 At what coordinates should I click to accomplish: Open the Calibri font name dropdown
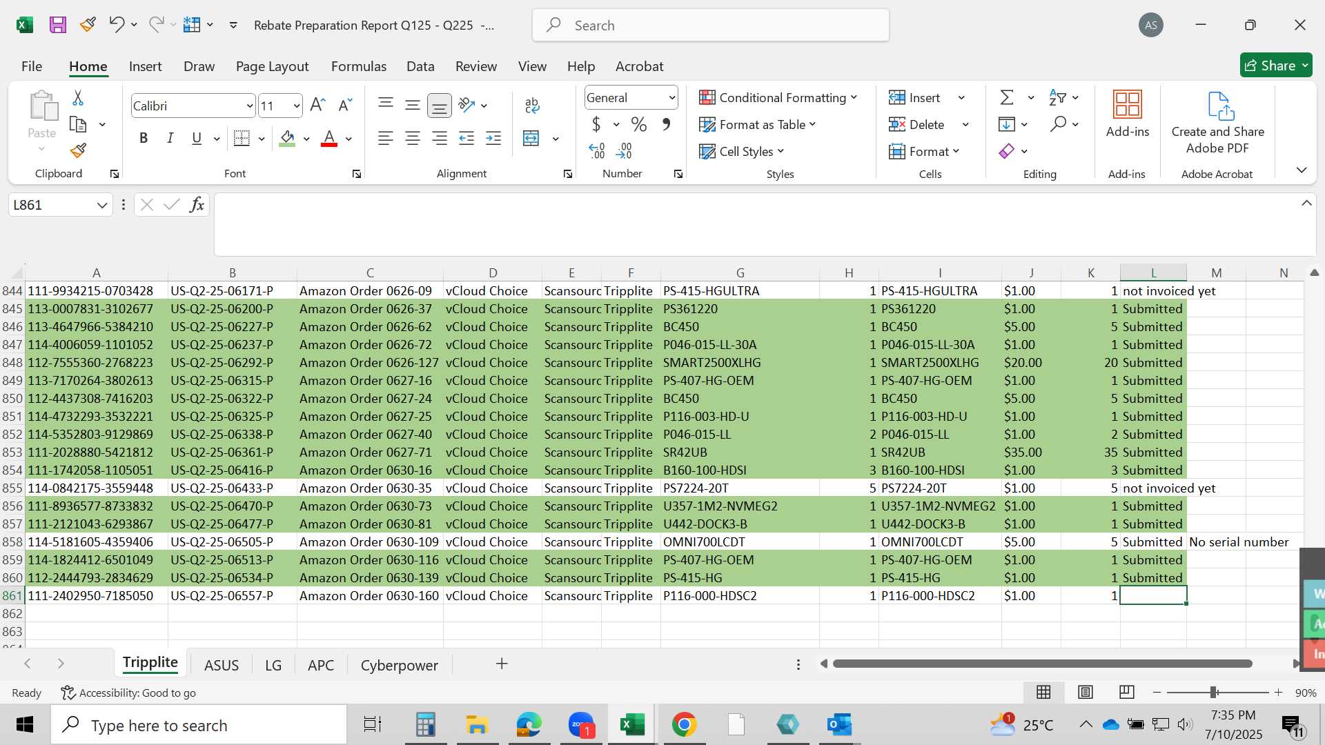249,106
